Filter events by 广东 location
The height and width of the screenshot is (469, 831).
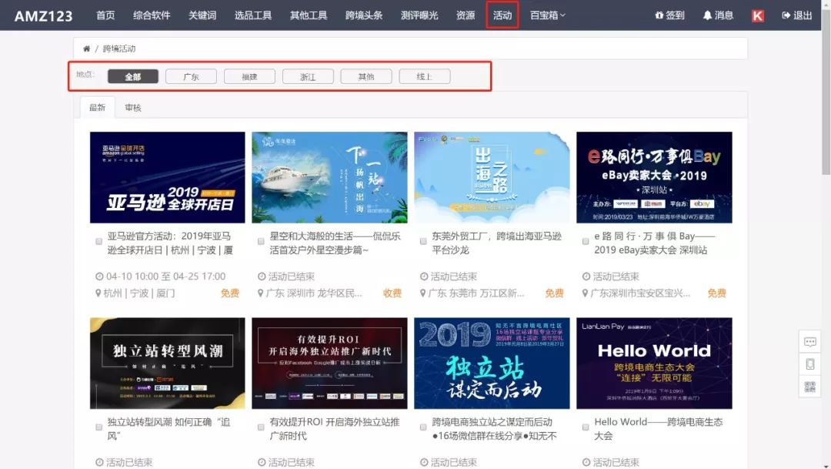click(x=191, y=76)
